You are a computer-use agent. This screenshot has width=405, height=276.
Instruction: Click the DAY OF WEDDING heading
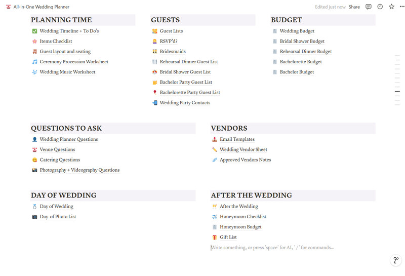[64, 195]
